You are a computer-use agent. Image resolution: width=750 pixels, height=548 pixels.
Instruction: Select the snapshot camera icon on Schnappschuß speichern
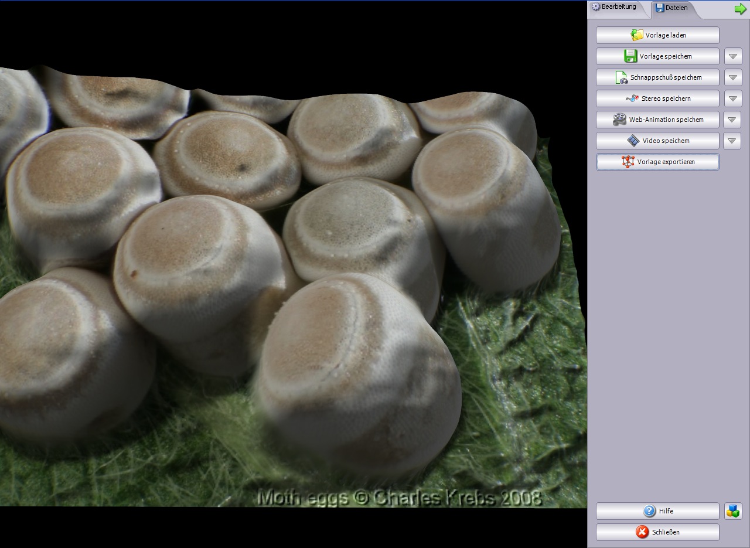tap(622, 77)
